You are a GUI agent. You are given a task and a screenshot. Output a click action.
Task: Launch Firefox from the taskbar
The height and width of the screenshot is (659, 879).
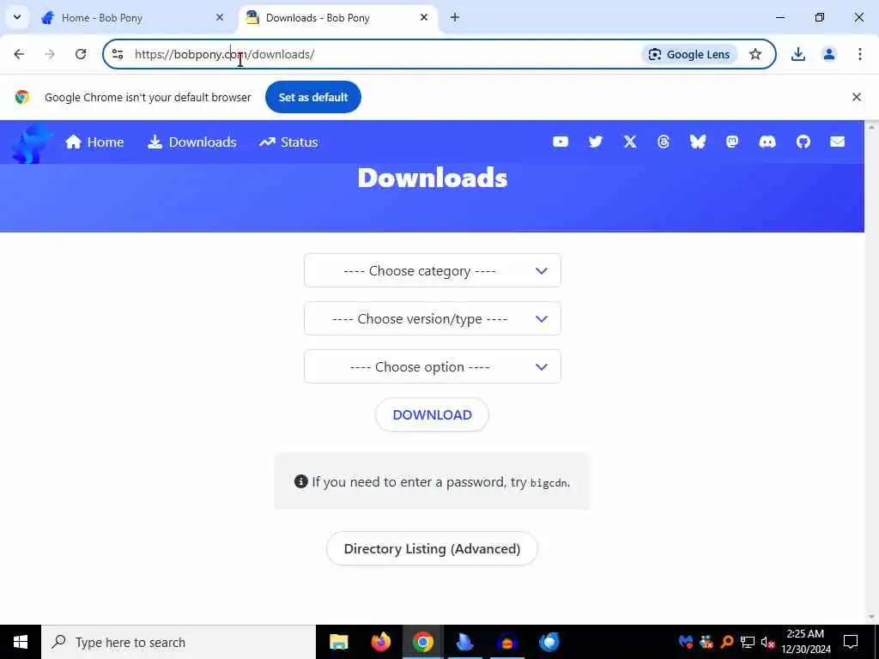coord(380,642)
